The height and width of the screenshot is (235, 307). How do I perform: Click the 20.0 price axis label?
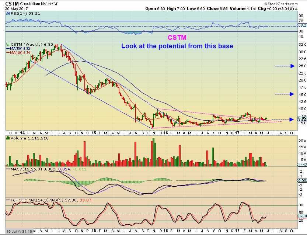pyautogui.click(x=303, y=80)
